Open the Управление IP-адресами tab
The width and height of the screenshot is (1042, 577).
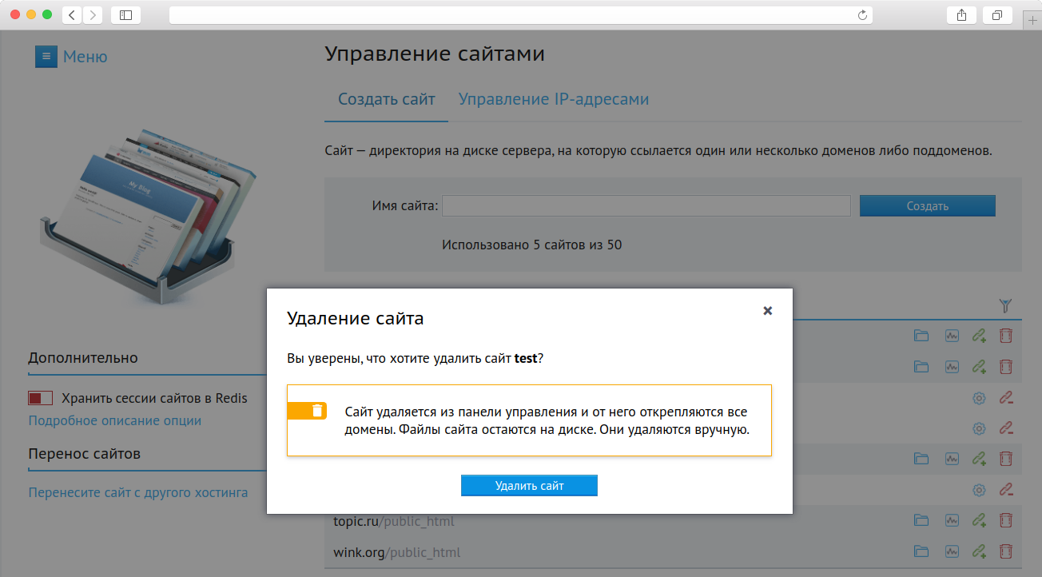coord(553,99)
